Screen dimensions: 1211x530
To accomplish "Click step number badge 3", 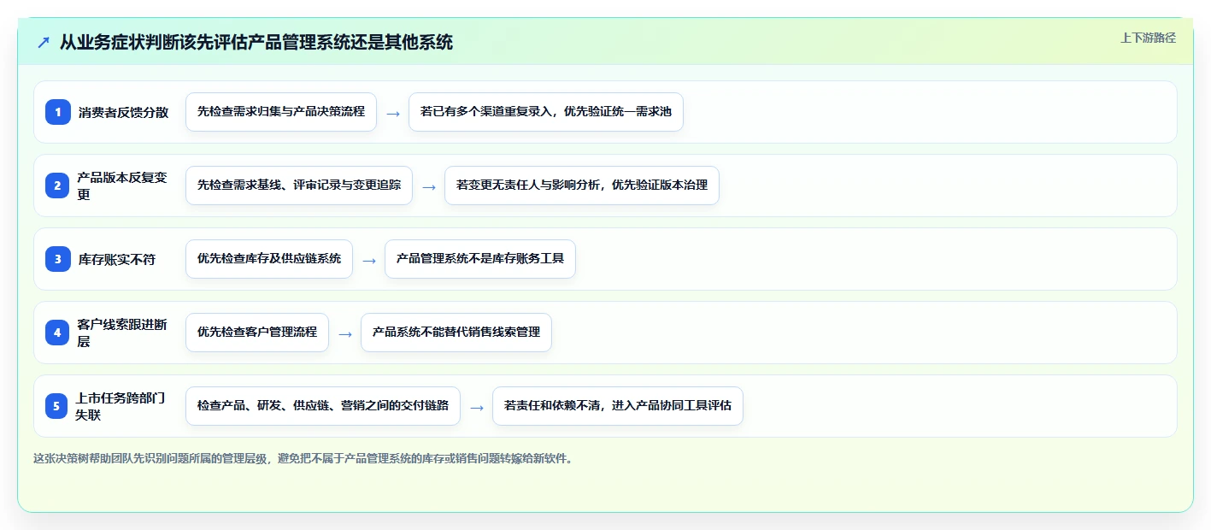I will (58, 259).
